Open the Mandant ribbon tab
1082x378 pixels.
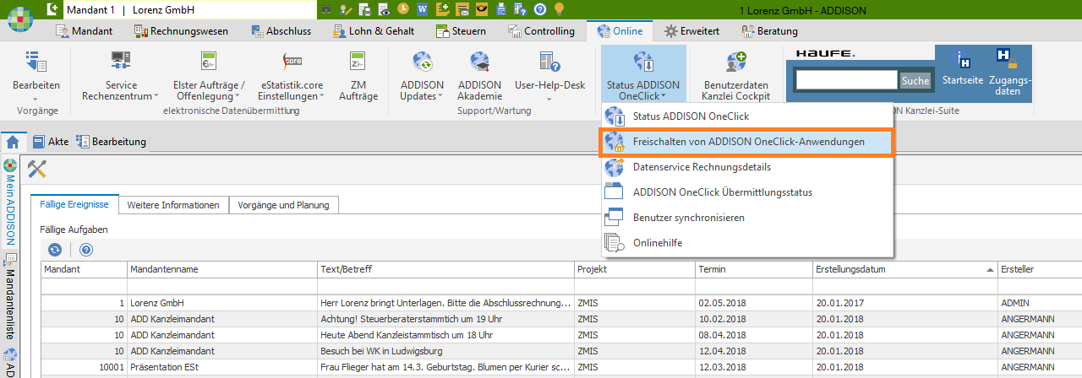(85, 31)
